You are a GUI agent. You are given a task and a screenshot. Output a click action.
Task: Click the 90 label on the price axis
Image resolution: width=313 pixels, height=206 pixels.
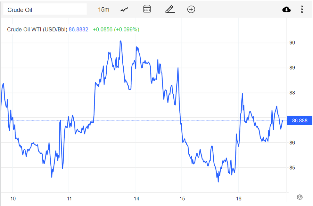pos(292,42)
